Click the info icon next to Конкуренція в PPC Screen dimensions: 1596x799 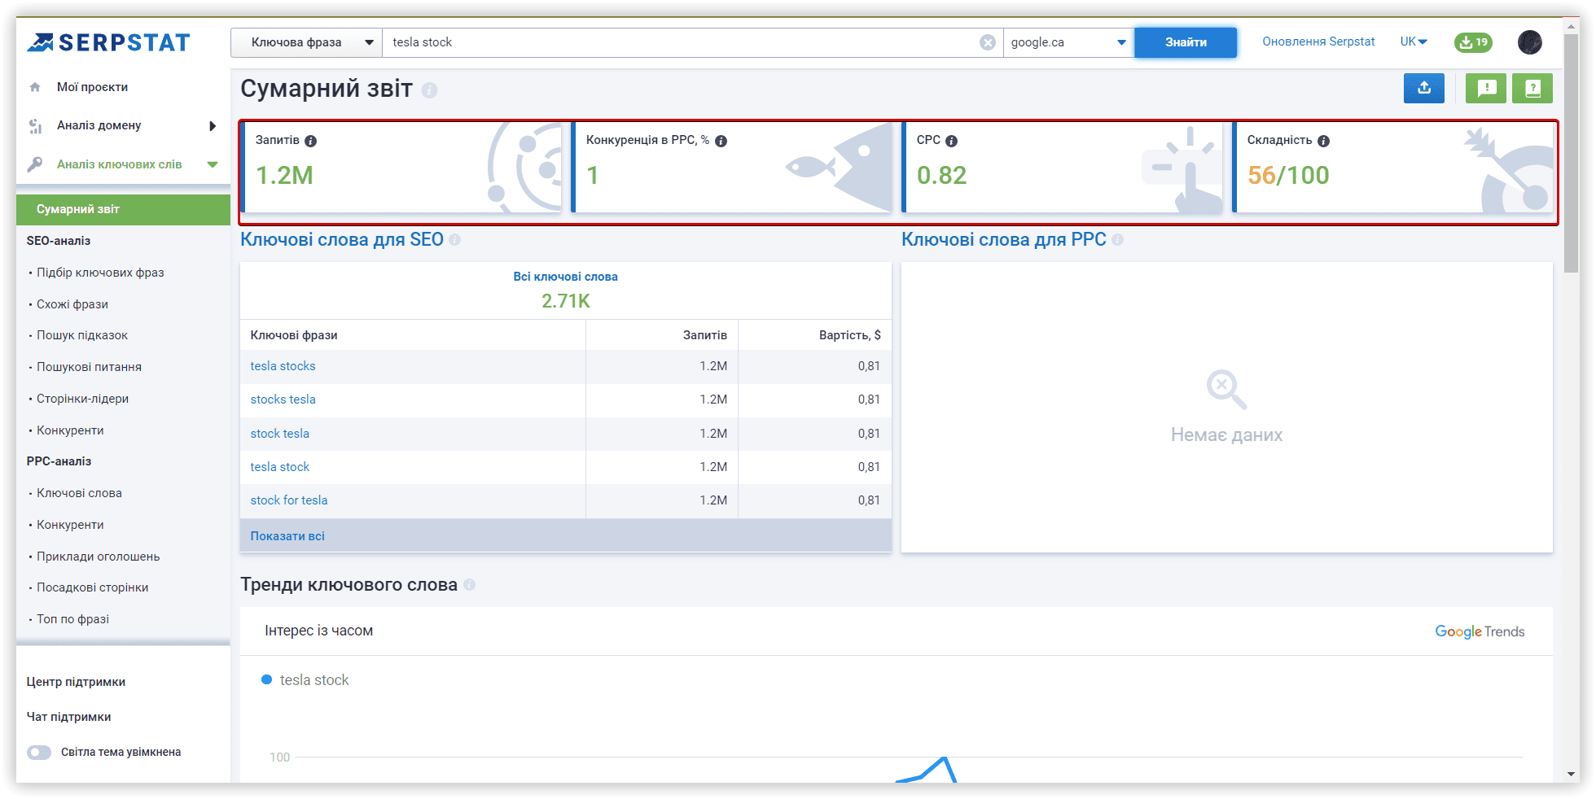tap(721, 141)
